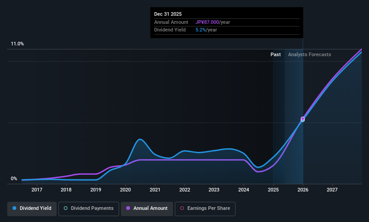Click the 2024 x-axis label
Viewport: 369px width, 222px height.
pos(244,190)
